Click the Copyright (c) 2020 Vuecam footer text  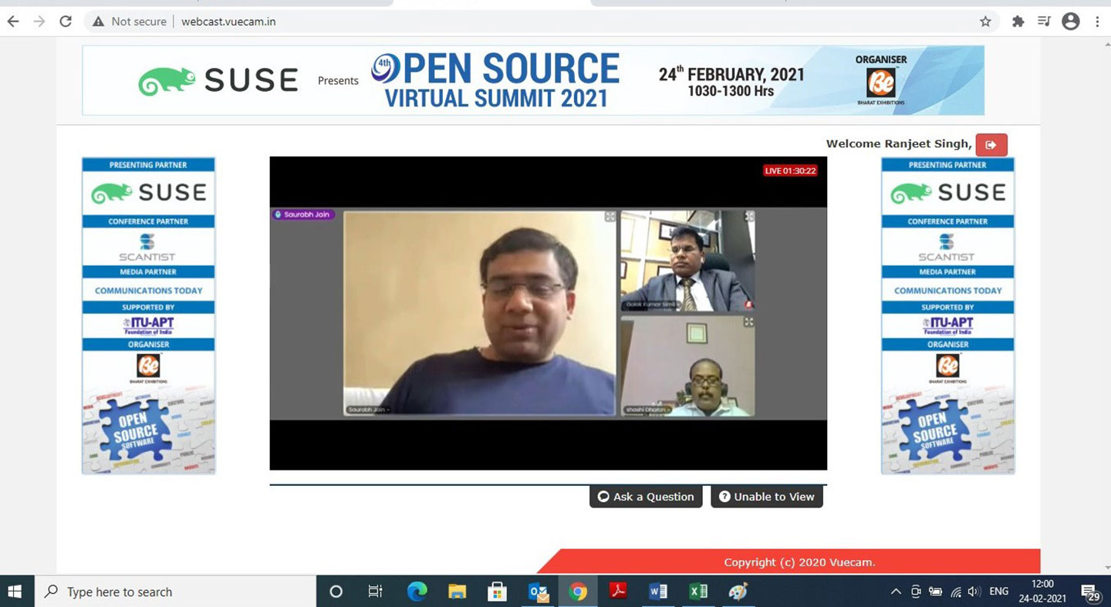tap(799, 562)
